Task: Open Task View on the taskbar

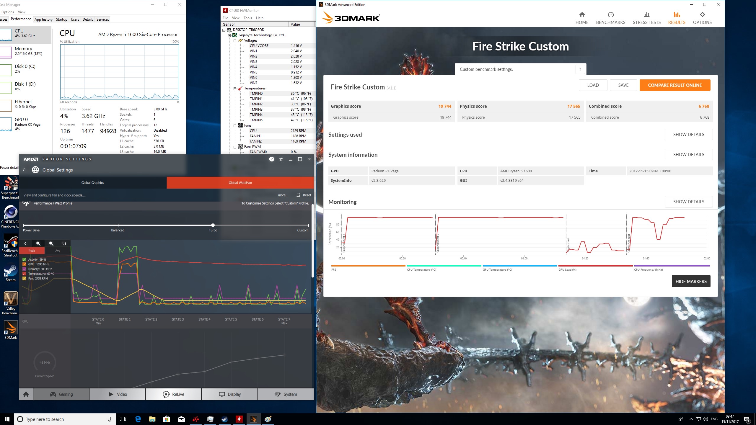Action: click(x=123, y=419)
